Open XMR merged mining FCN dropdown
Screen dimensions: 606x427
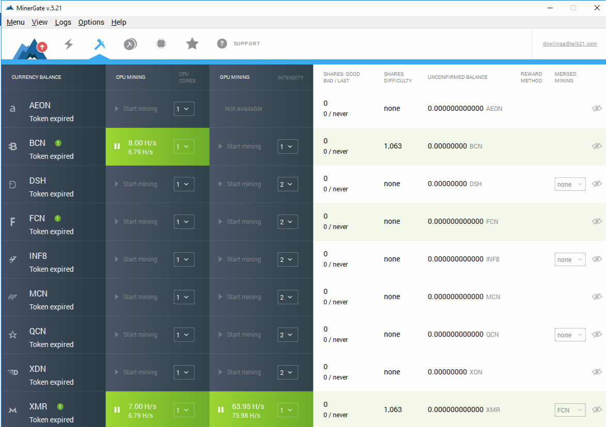tap(570, 410)
